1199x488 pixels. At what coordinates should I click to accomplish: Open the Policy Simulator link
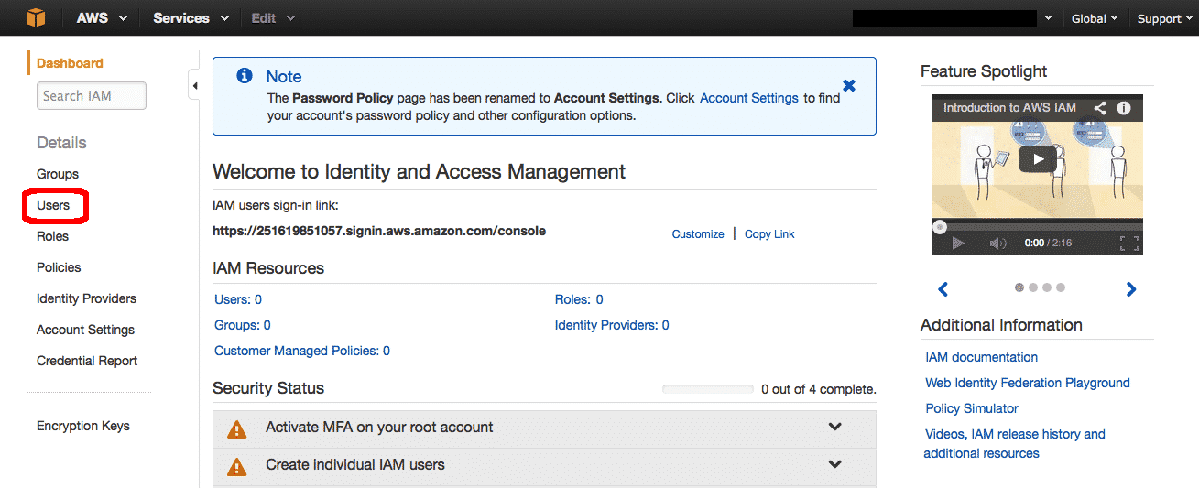pyautogui.click(x=972, y=408)
